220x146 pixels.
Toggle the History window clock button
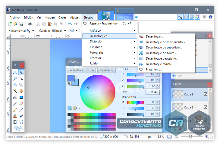click(x=186, y=17)
